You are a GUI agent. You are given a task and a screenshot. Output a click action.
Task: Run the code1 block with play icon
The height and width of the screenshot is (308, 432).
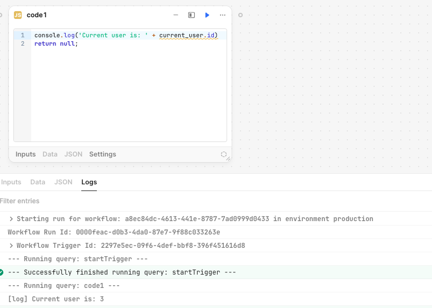point(207,15)
